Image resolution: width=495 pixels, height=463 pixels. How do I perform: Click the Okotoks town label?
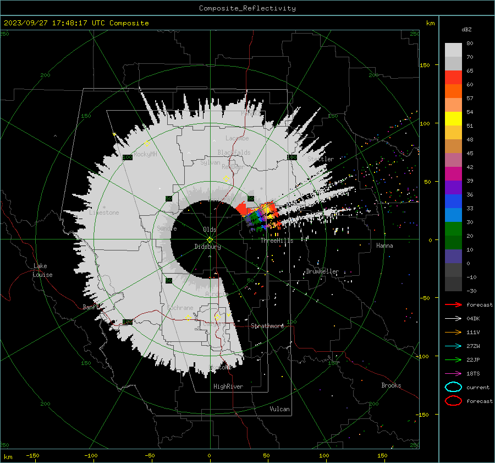221,367
